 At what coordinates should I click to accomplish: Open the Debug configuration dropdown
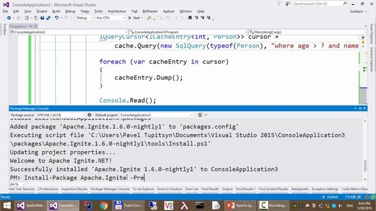pos(85,18)
